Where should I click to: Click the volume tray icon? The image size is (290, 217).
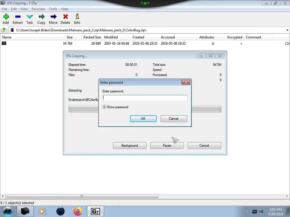[x=261, y=212]
